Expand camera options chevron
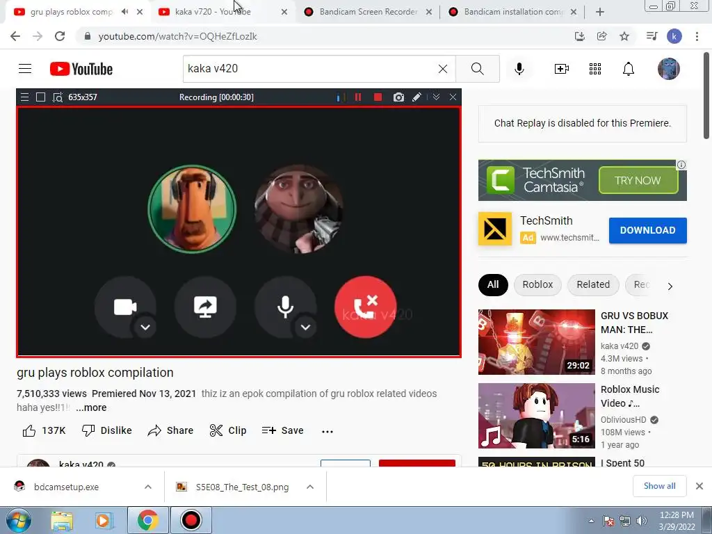Image resolution: width=712 pixels, height=534 pixels. coord(145,327)
